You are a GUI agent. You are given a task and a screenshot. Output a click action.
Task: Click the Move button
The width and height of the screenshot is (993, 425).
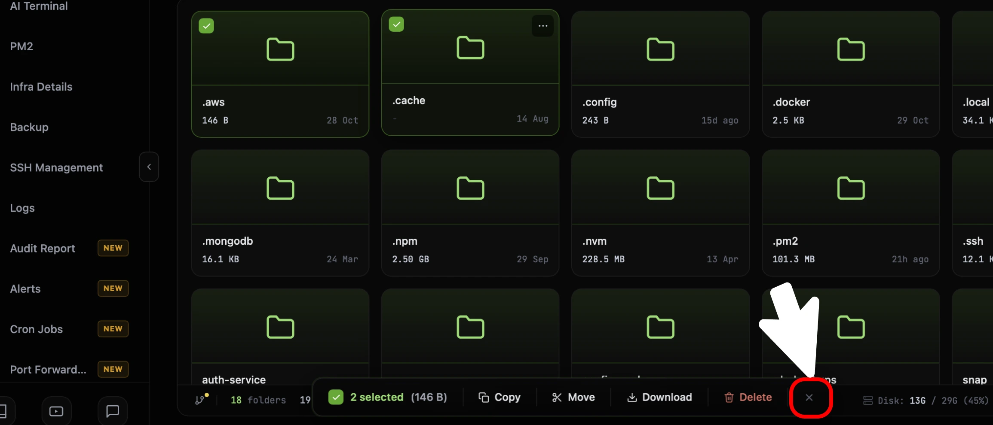tap(573, 398)
